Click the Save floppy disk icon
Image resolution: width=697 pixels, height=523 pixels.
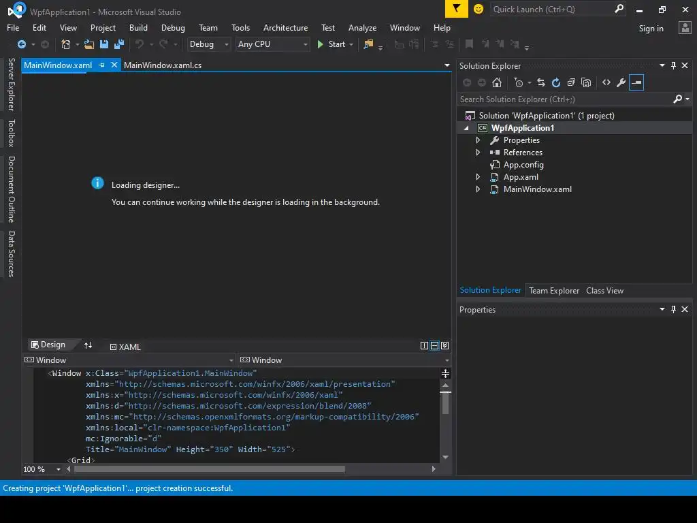[x=104, y=44]
